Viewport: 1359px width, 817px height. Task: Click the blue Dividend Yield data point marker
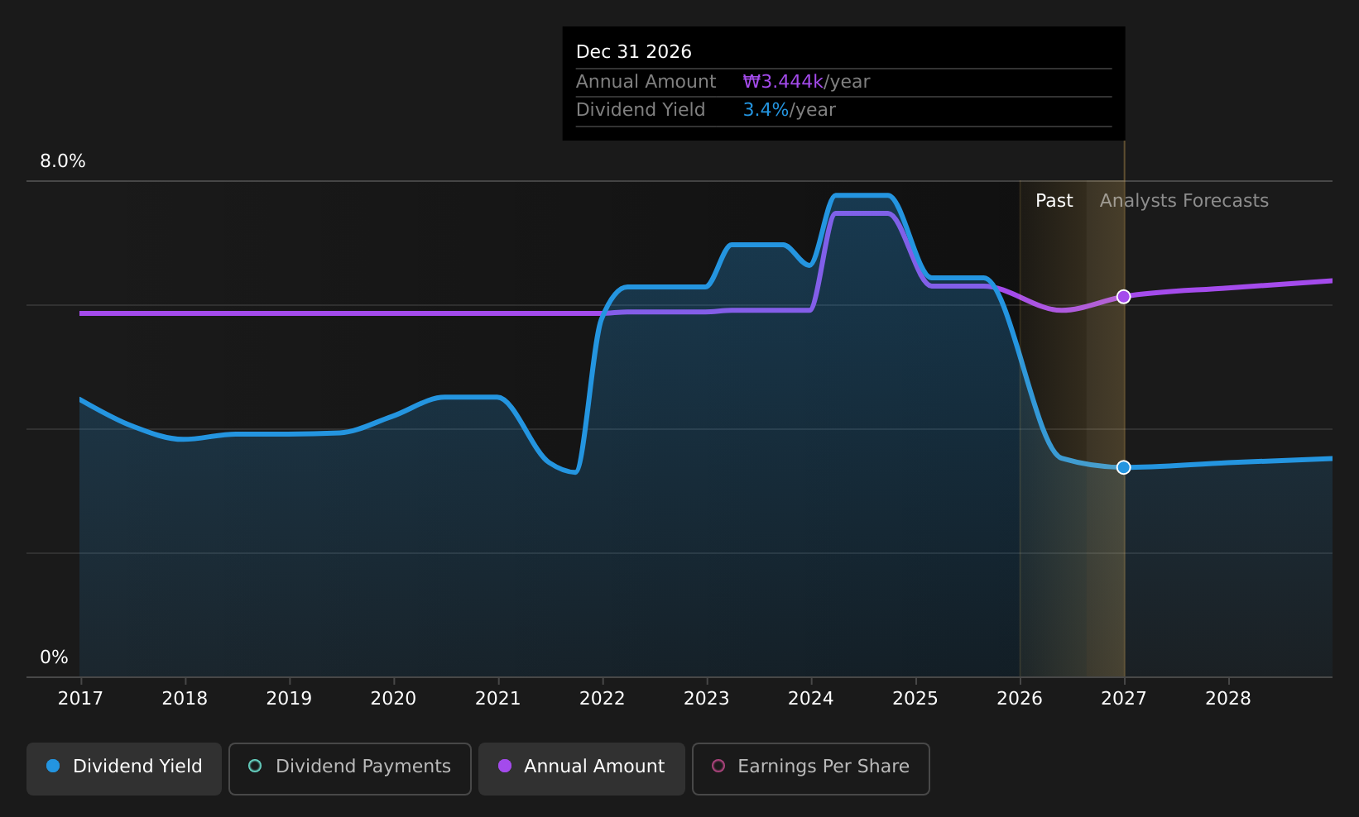(x=1123, y=467)
